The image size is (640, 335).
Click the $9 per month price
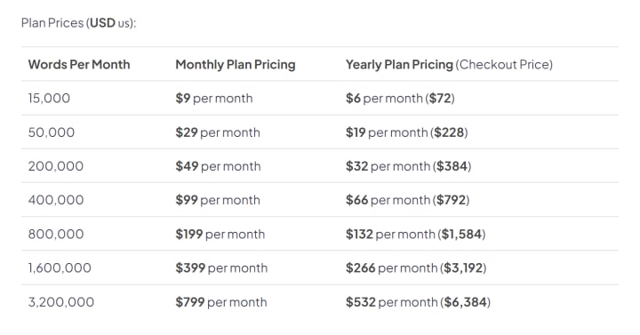tap(214, 99)
